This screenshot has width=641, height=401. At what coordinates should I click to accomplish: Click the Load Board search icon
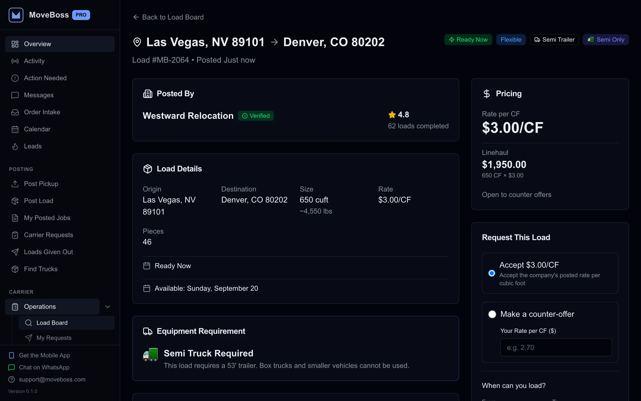click(x=28, y=323)
